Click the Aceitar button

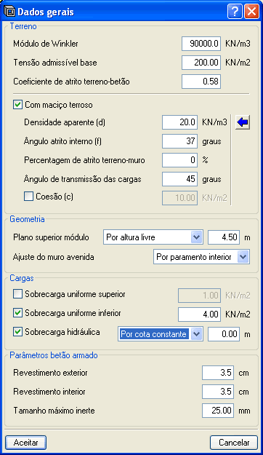pos(25,443)
